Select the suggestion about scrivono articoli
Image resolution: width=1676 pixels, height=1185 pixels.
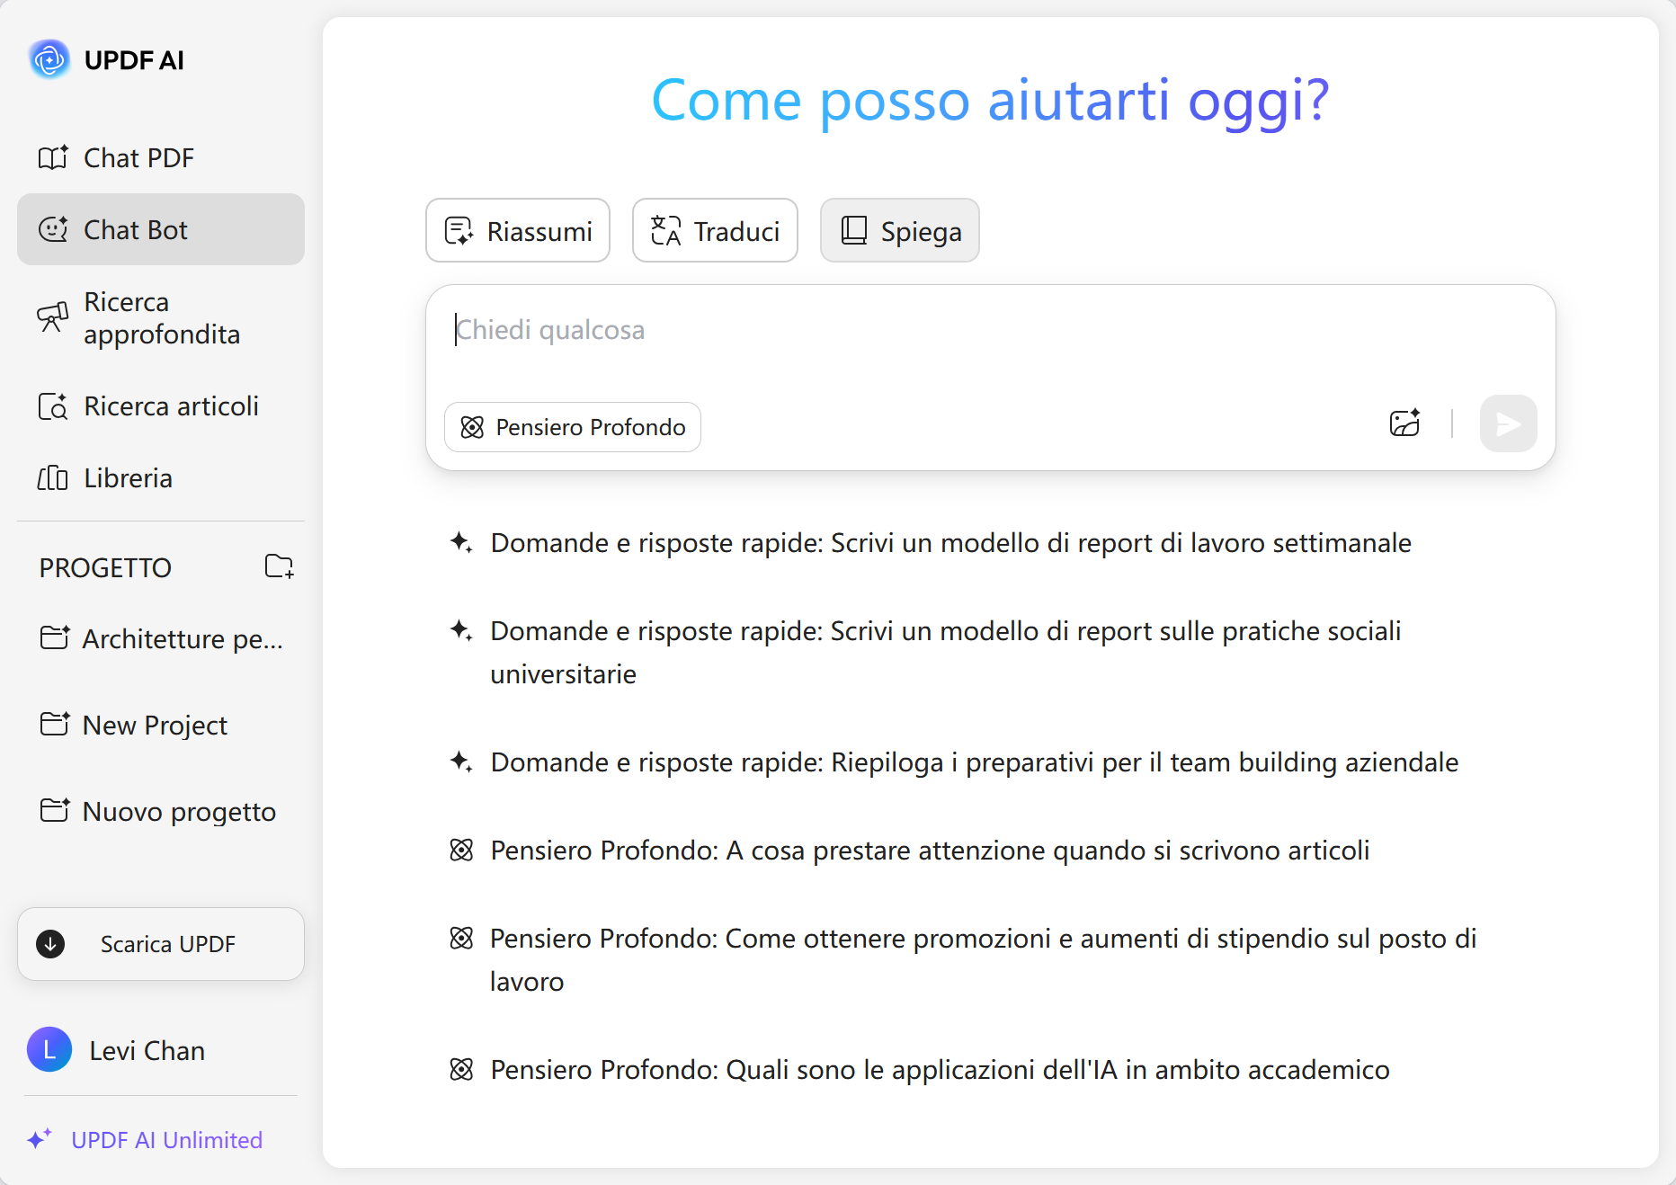click(910, 851)
